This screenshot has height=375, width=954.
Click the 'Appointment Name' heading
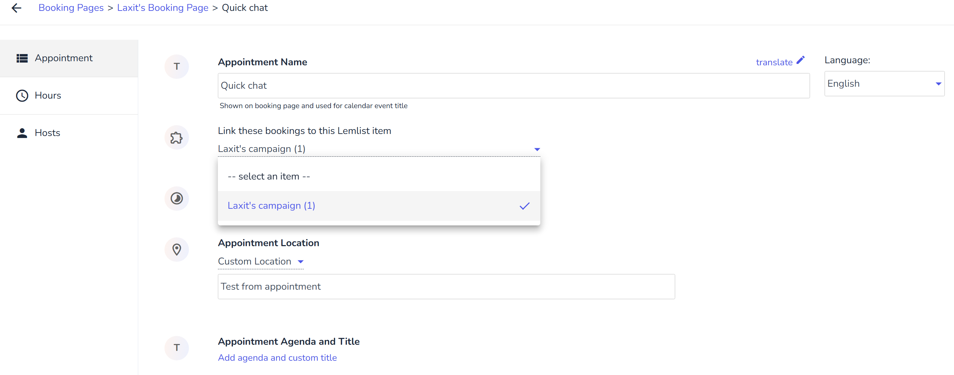pos(263,62)
